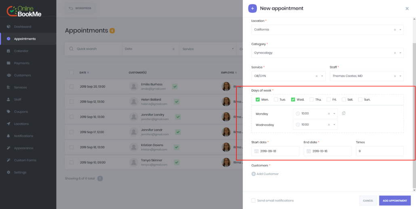Image resolution: width=416 pixels, height=209 pixels.
Task: Check the row for 2019 Sep 12, 13:00
Action: click(71, 101)
